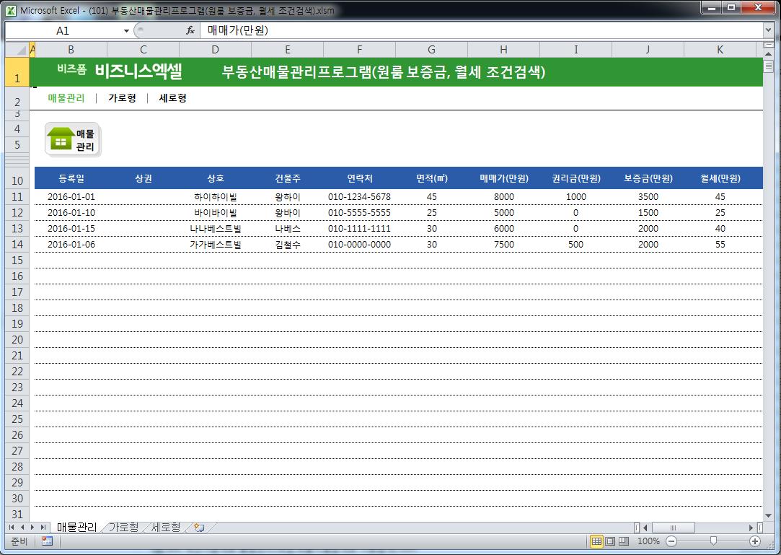Click the insert new worksheet icon
This screenshot has width=781, height=555.
(200, 527)
